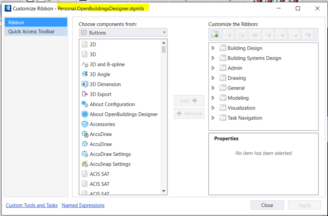The width and height of the screenshot is (328, 216).
Task: Click the components list scroll up arrow
Action: coord(163,43)
